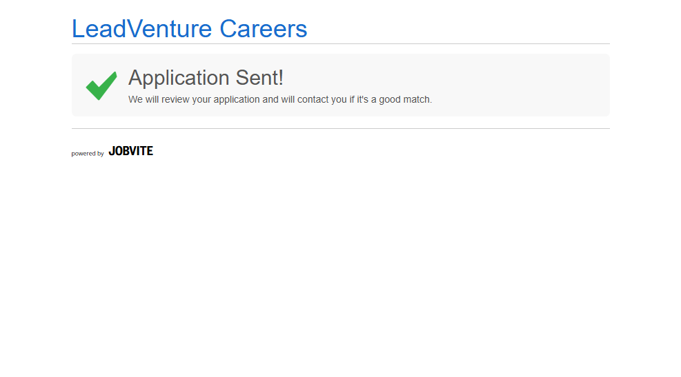
Task: Click the Jobvite logo
Action: click(130, 151)
